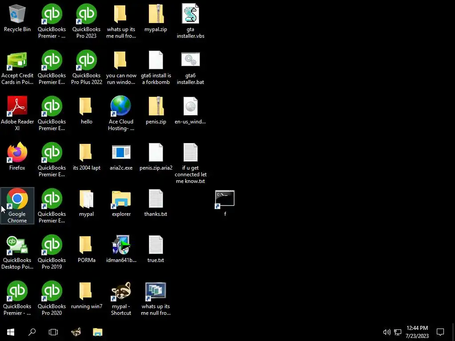Open the network status tray icon
The width and height of the screenshot is (455, 341).
tap(398, 332)
